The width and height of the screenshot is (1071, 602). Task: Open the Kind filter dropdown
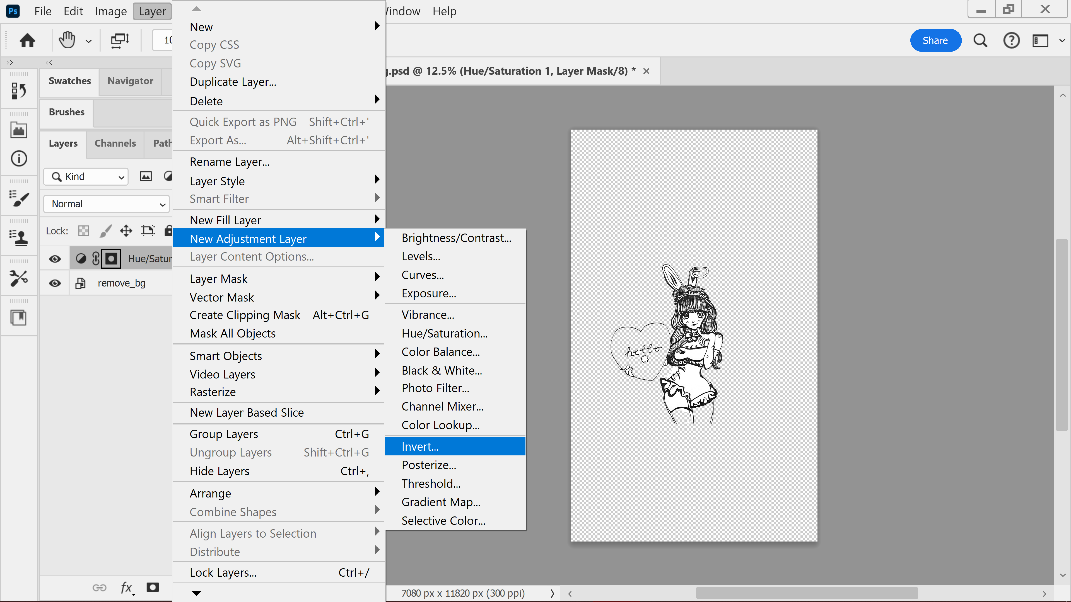pos(86,177)
